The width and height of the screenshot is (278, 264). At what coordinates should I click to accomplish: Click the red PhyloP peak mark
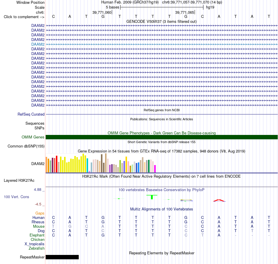(219, 200)
